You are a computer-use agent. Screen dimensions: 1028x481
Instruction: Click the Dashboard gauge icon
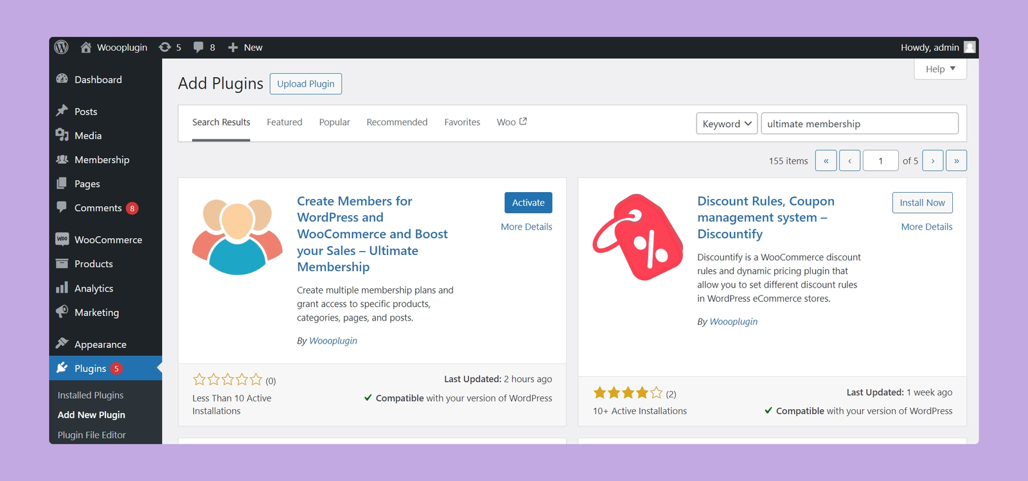point(62,79)
